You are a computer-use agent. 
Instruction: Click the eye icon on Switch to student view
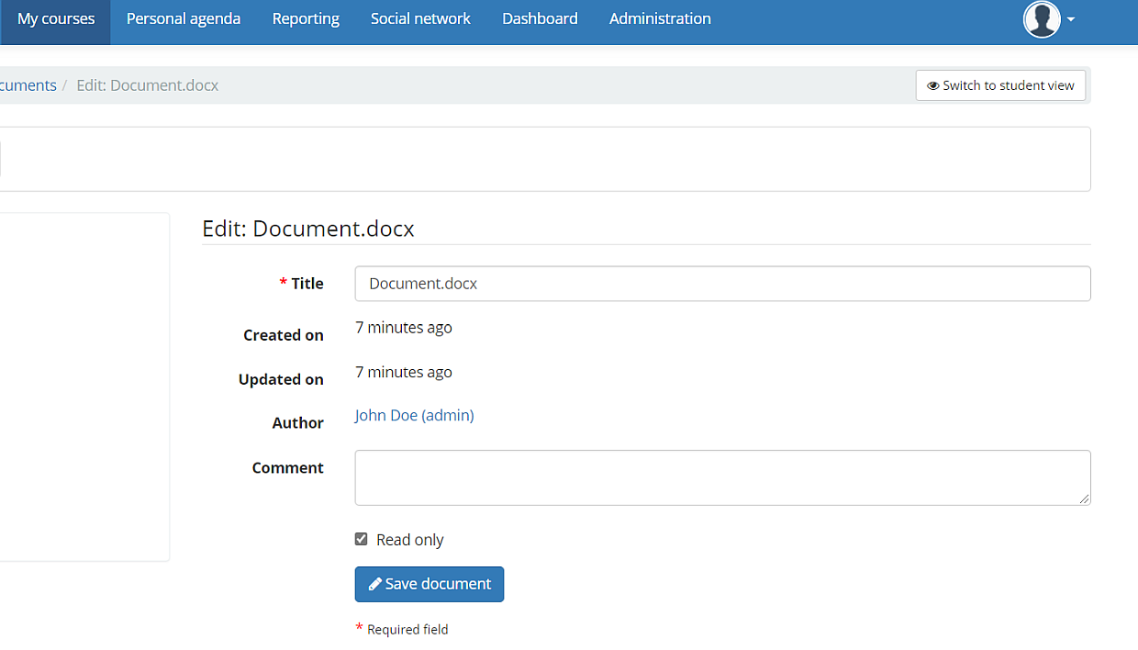(934, 84)
